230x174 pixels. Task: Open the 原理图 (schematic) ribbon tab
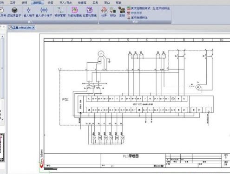[38, 3]
